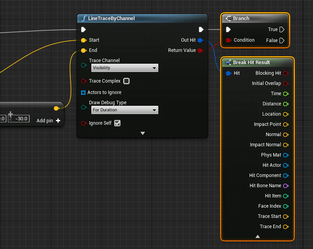
Task: Click the Hit Actor output pin
Action: point(286,165)
